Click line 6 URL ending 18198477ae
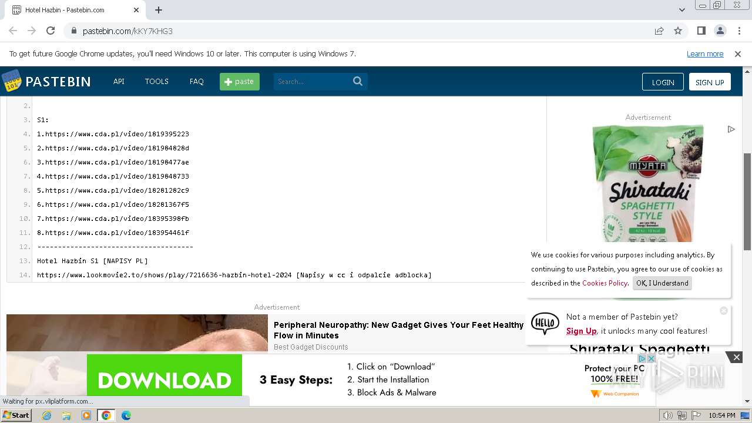The width and height of the screenshot is (752, 423). [x=117, y=162]
